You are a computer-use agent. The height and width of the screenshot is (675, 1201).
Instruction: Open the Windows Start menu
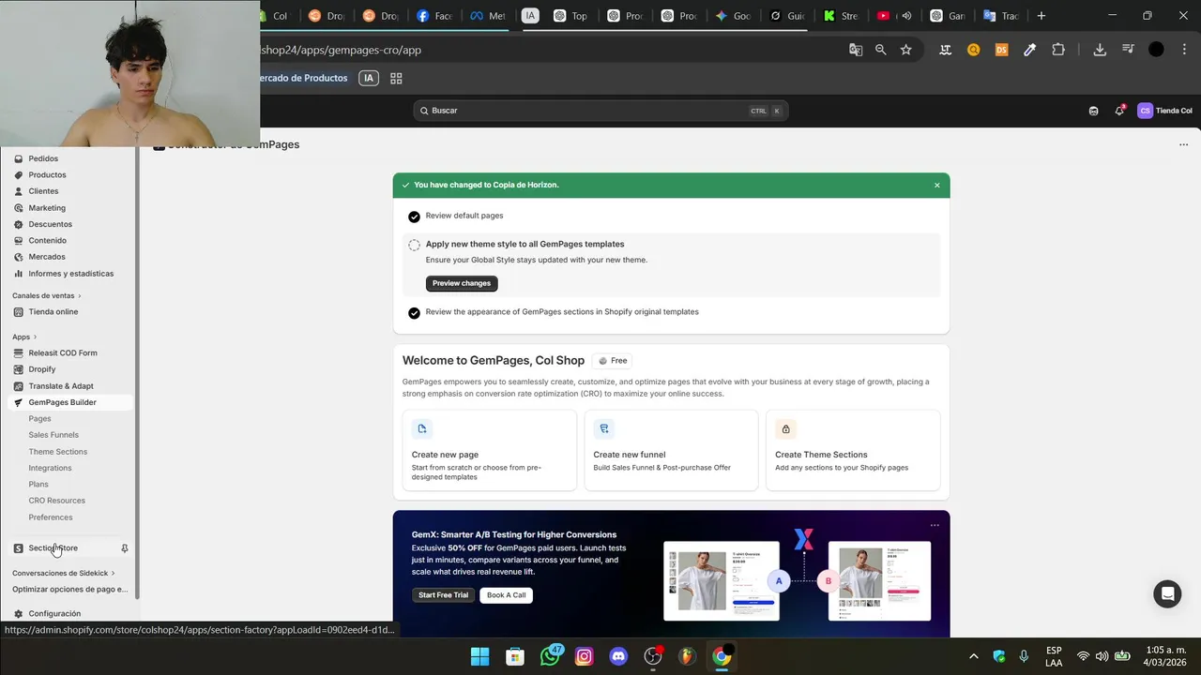(x=479, y=656)
